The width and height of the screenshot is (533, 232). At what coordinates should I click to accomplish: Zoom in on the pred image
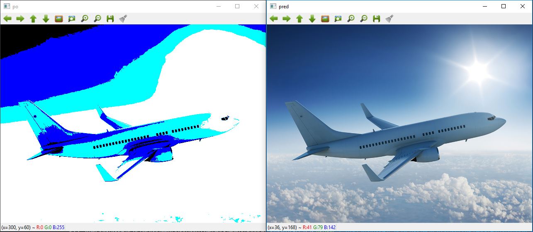tap(351, 19)
